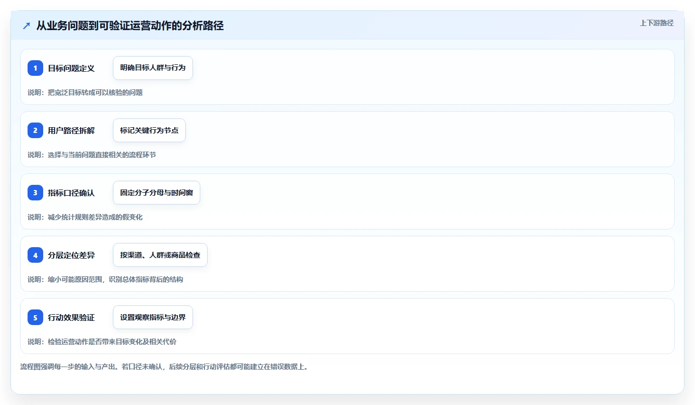
Task: Click the footer note starting 流程图强调每一步
Action: pos(164,367)
